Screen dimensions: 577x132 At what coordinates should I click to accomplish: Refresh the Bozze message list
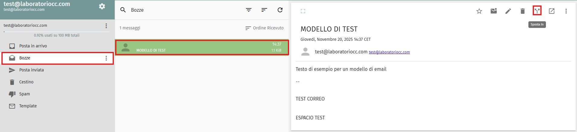tap(280, 10)
